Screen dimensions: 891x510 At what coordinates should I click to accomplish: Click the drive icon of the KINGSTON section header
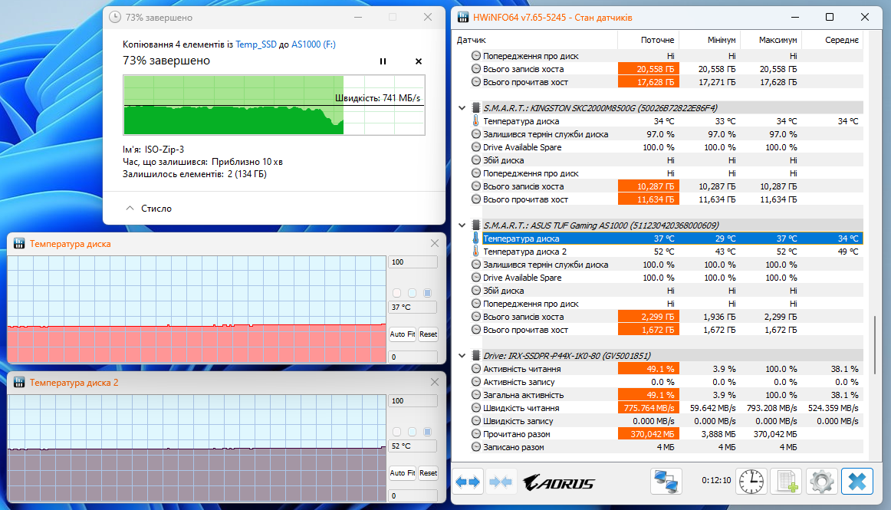(475, 108)
